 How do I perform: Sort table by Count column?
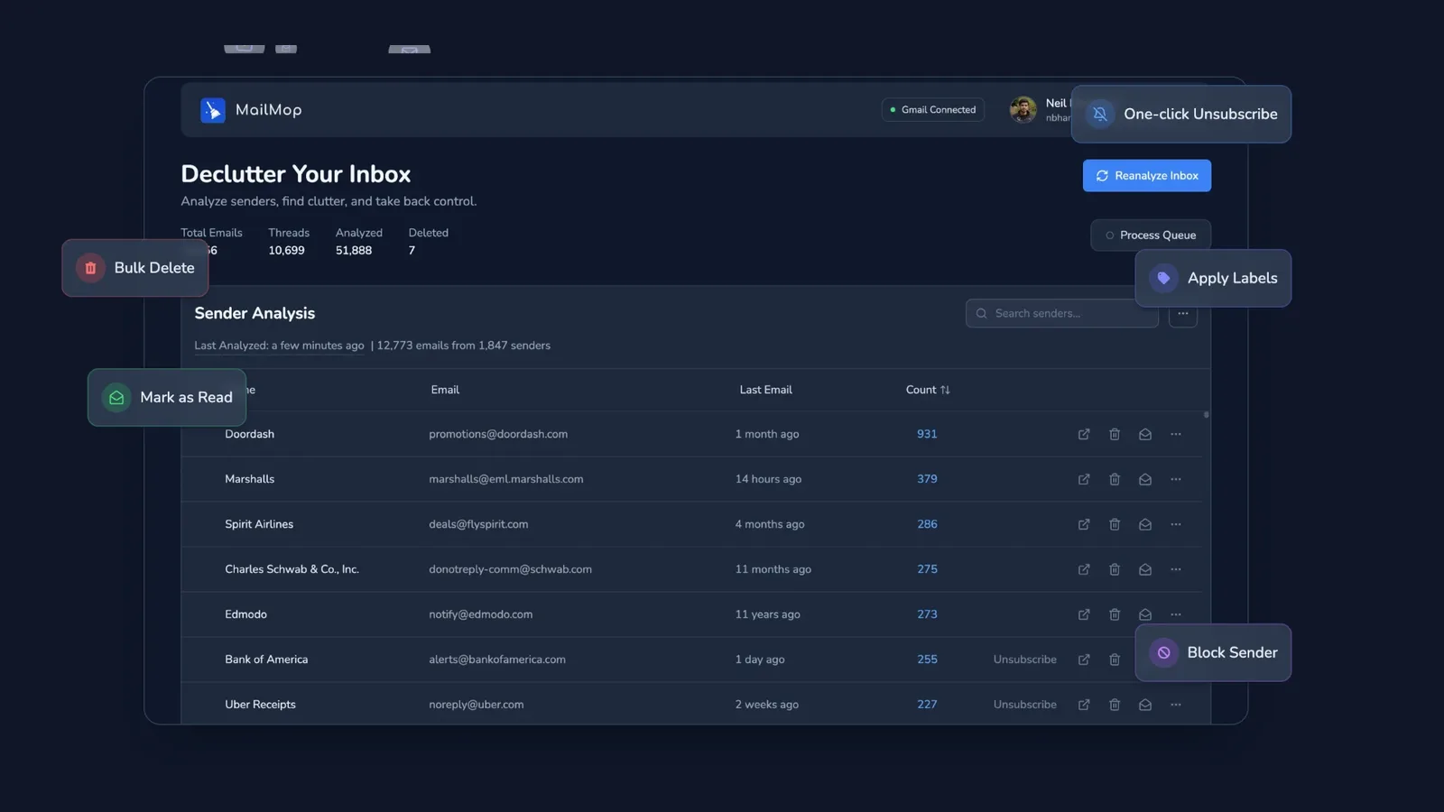tap(928, 390)
